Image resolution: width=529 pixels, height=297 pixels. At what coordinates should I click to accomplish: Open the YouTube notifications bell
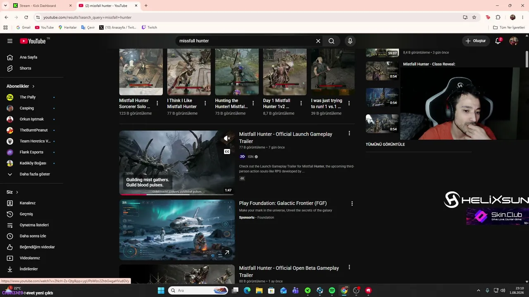click(x=498, y=41)
